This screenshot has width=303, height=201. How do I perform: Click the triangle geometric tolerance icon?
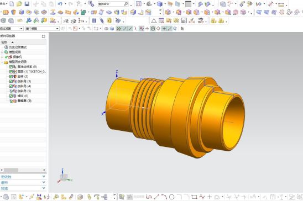(x=154, y=20)
